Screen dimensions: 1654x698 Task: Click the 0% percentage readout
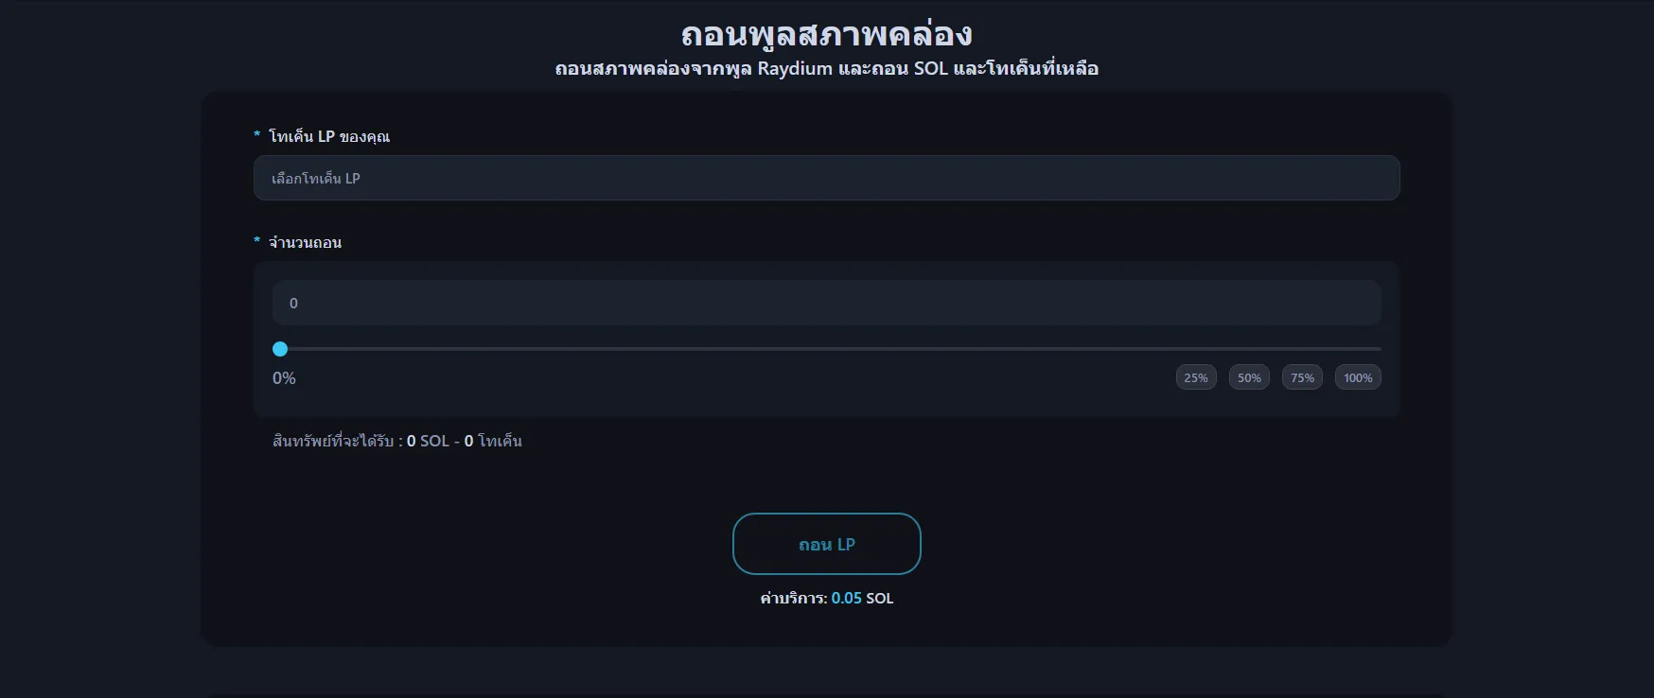point(284,377)
